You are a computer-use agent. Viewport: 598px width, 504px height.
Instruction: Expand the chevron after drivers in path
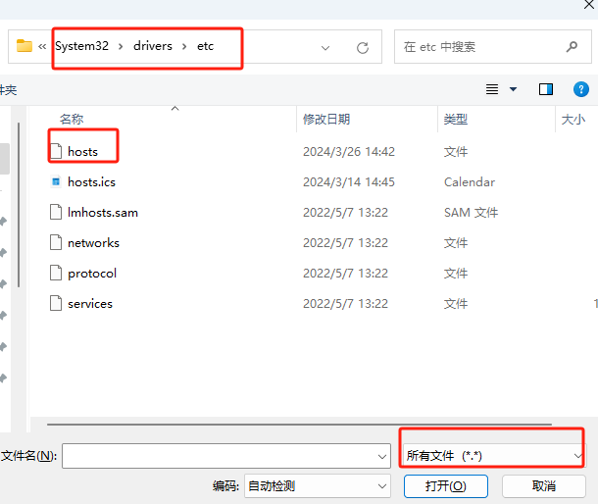pyautogui.click(x=184, y=46)
